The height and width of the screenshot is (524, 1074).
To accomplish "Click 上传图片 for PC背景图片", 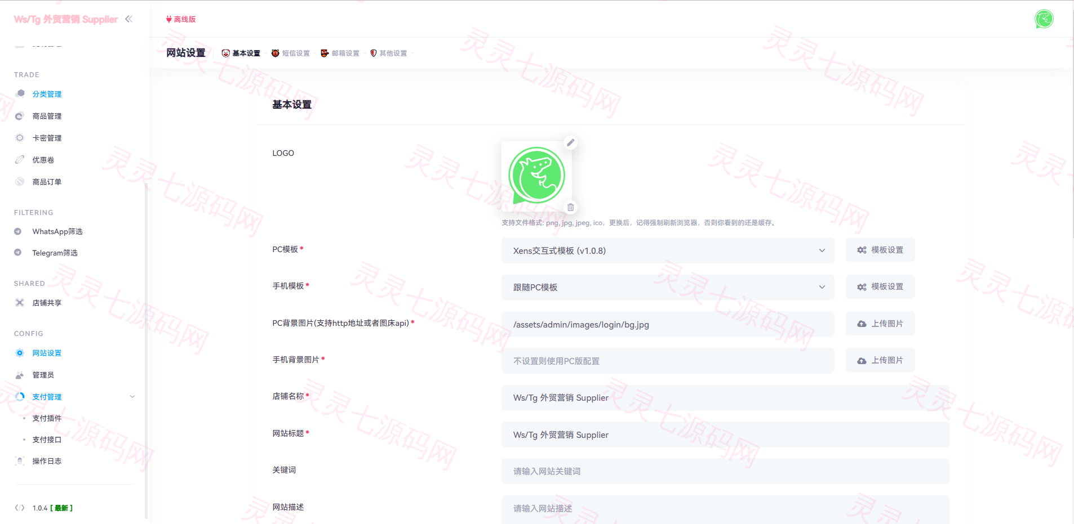I will 880,324.
